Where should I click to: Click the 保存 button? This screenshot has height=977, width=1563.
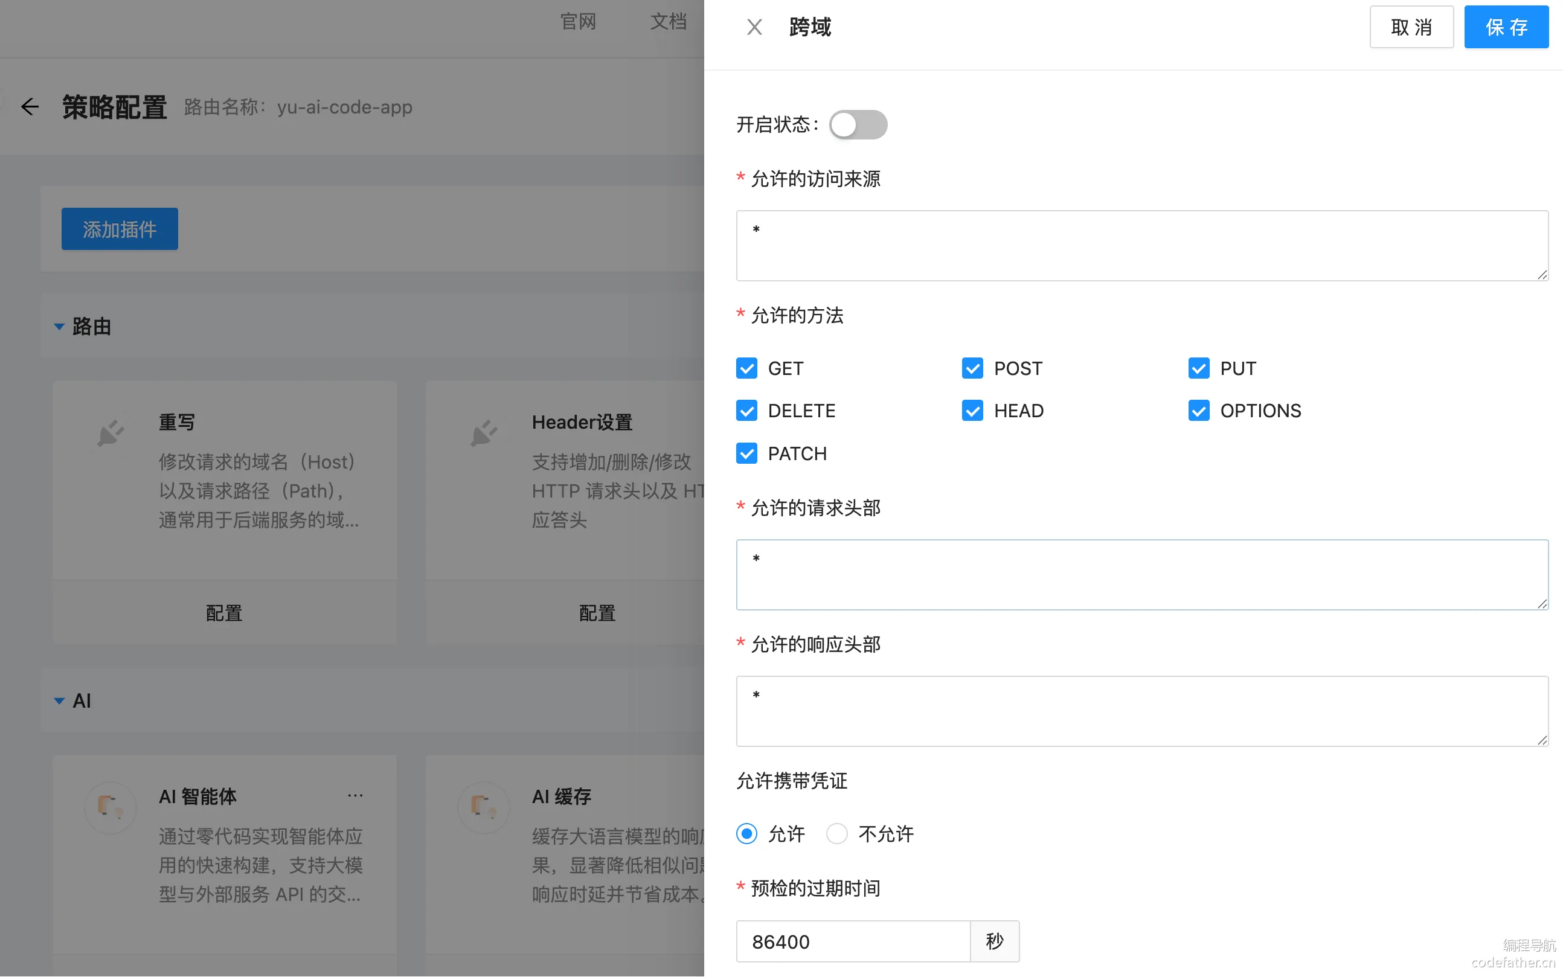tap(1506, 27)
